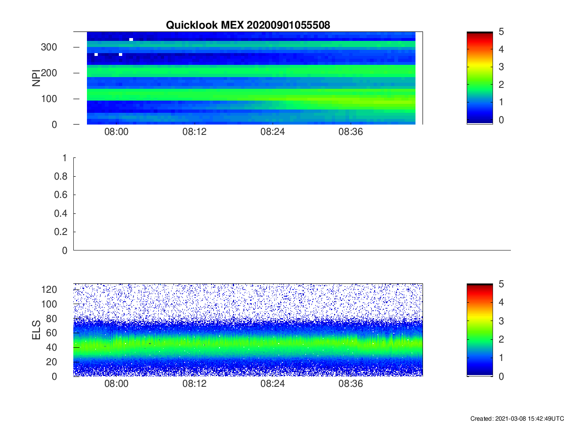Click the "4" label on the ELS colorbar
The image size is (564, 423).
coord(501,302)
